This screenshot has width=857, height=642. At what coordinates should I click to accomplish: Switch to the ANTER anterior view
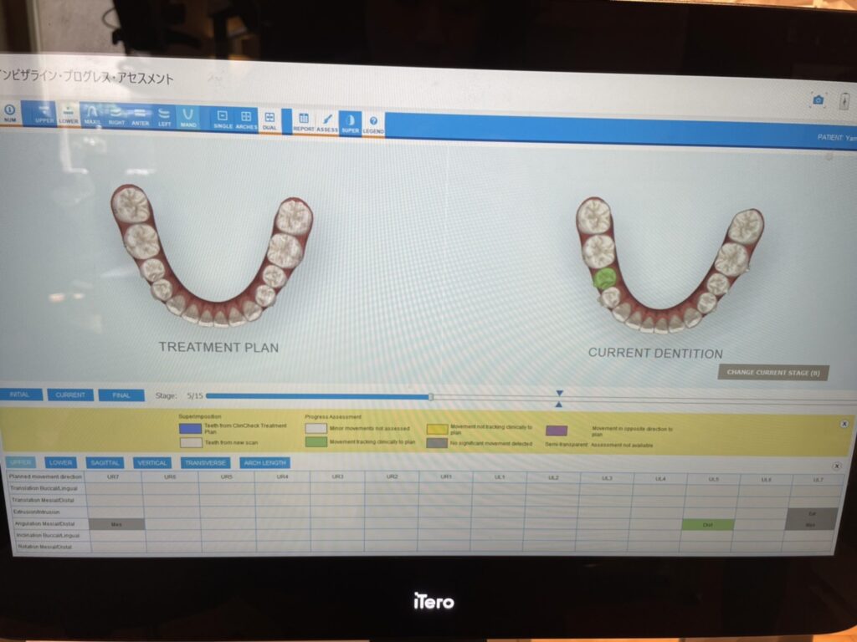[x=141, y=116]
